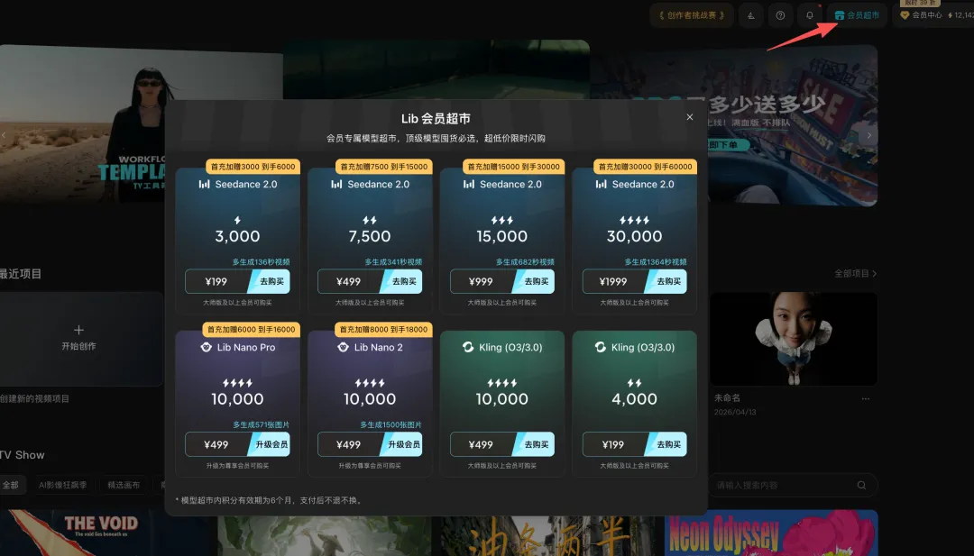The width and height of the screenshot is (974, 556).
Task: Open the notifications bell icon
Action: click(x=809, y=15)
